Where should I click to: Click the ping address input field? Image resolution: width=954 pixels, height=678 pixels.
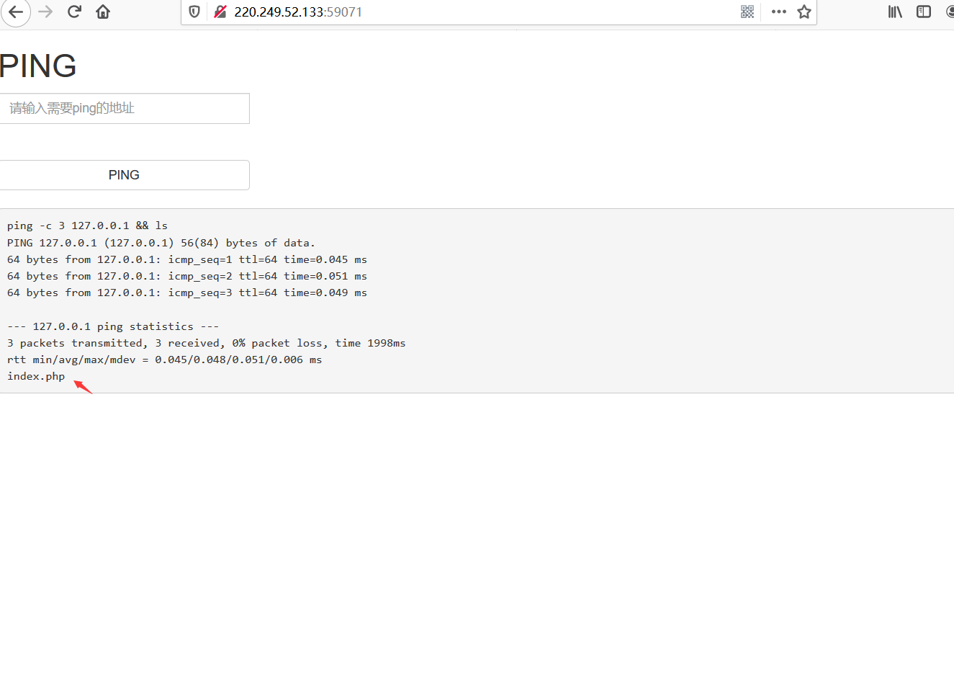coord(125,109)
